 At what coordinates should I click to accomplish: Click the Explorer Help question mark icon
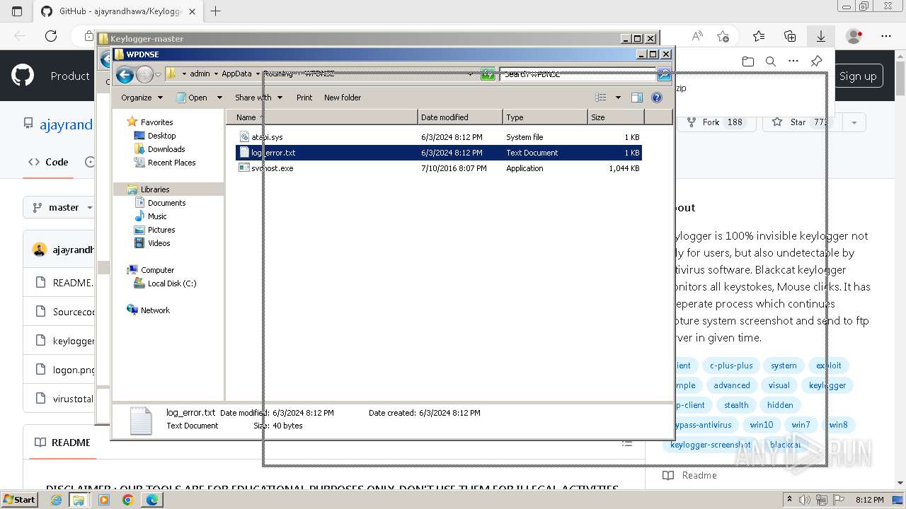tap(656, 98)
